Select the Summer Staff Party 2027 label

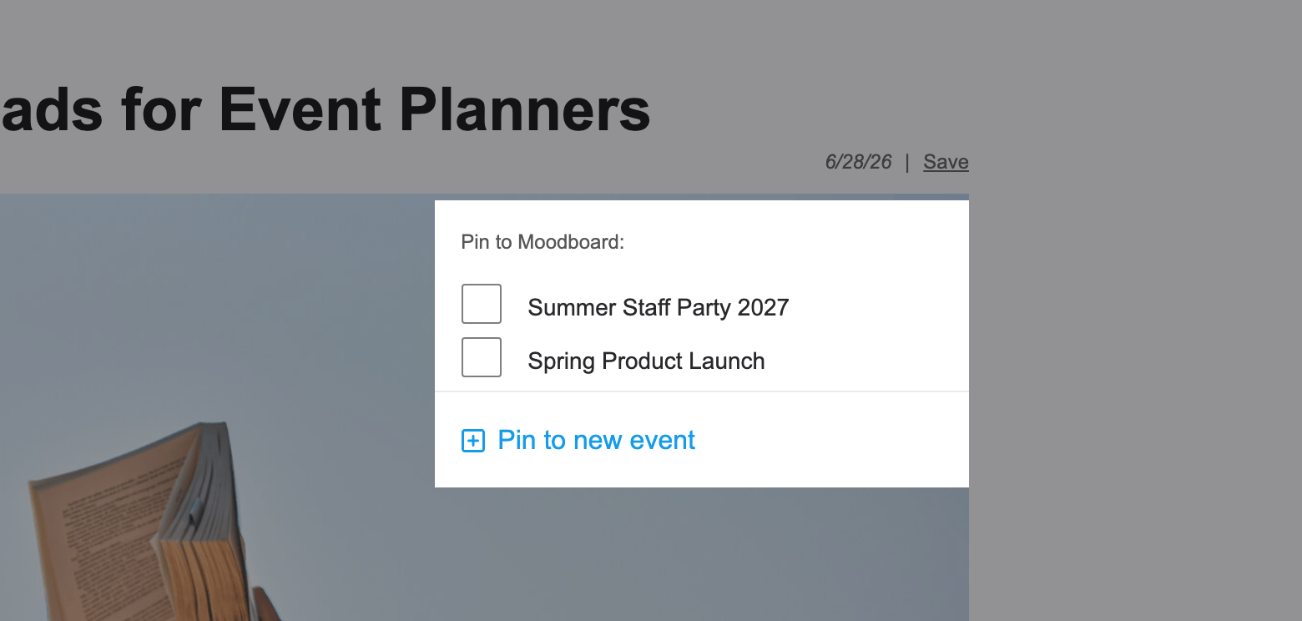point(659,307)
